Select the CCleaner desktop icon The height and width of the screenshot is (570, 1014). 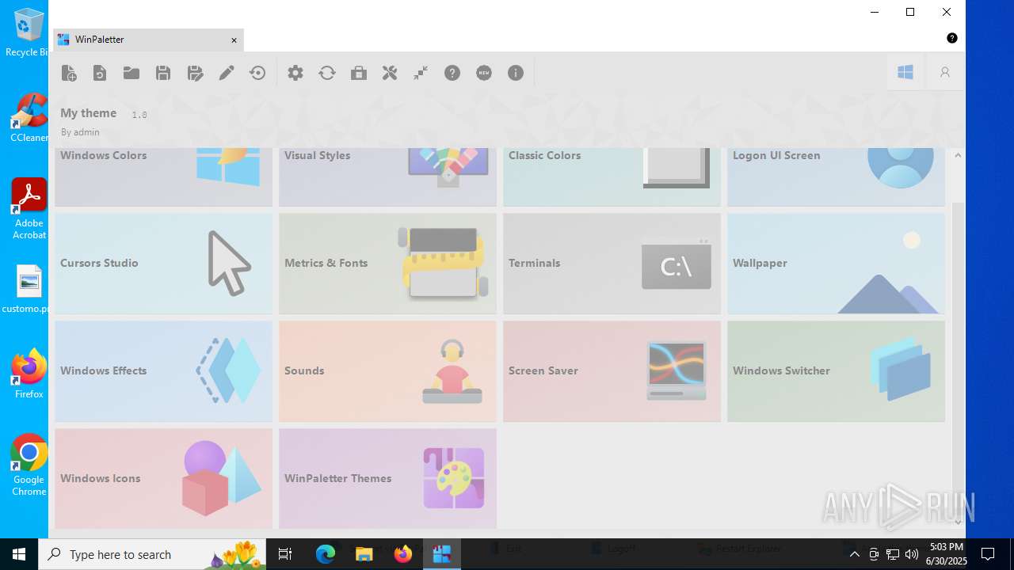(29, 117)
